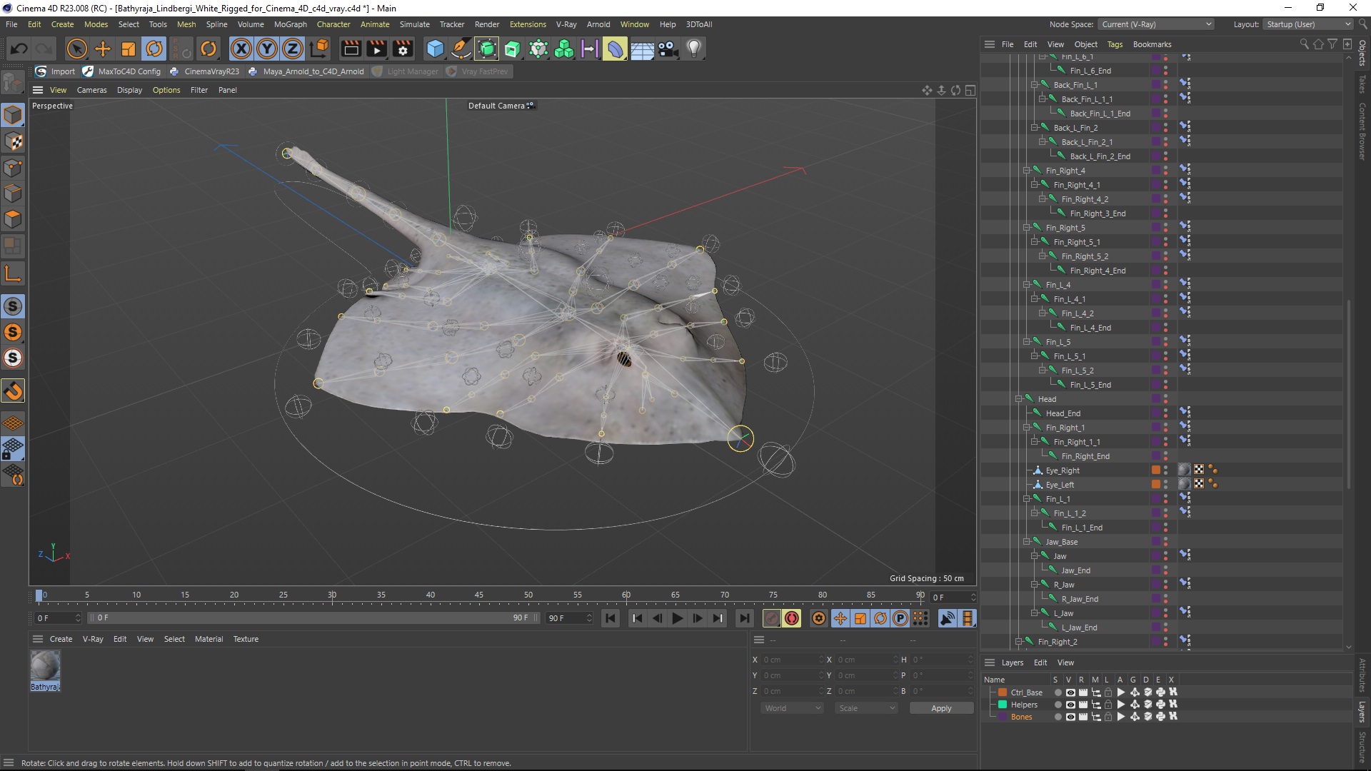Toggle Z axis lock
Image resolution: width=1371 pixels, height=771 pixels.
click(x=293, y=49)
